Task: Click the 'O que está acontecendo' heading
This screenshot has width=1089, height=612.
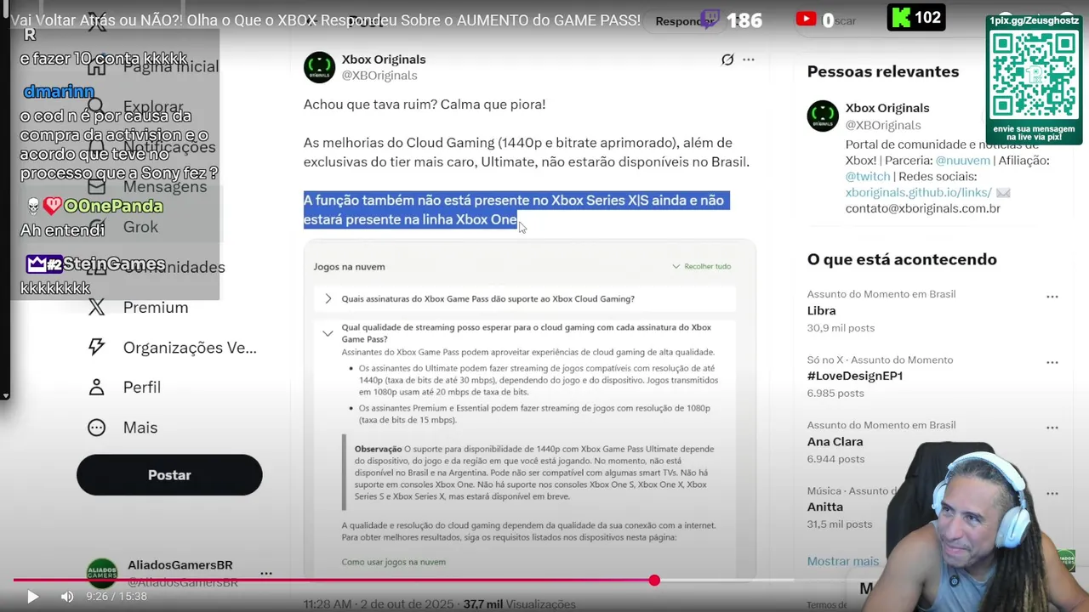Action: pos(902,259)
